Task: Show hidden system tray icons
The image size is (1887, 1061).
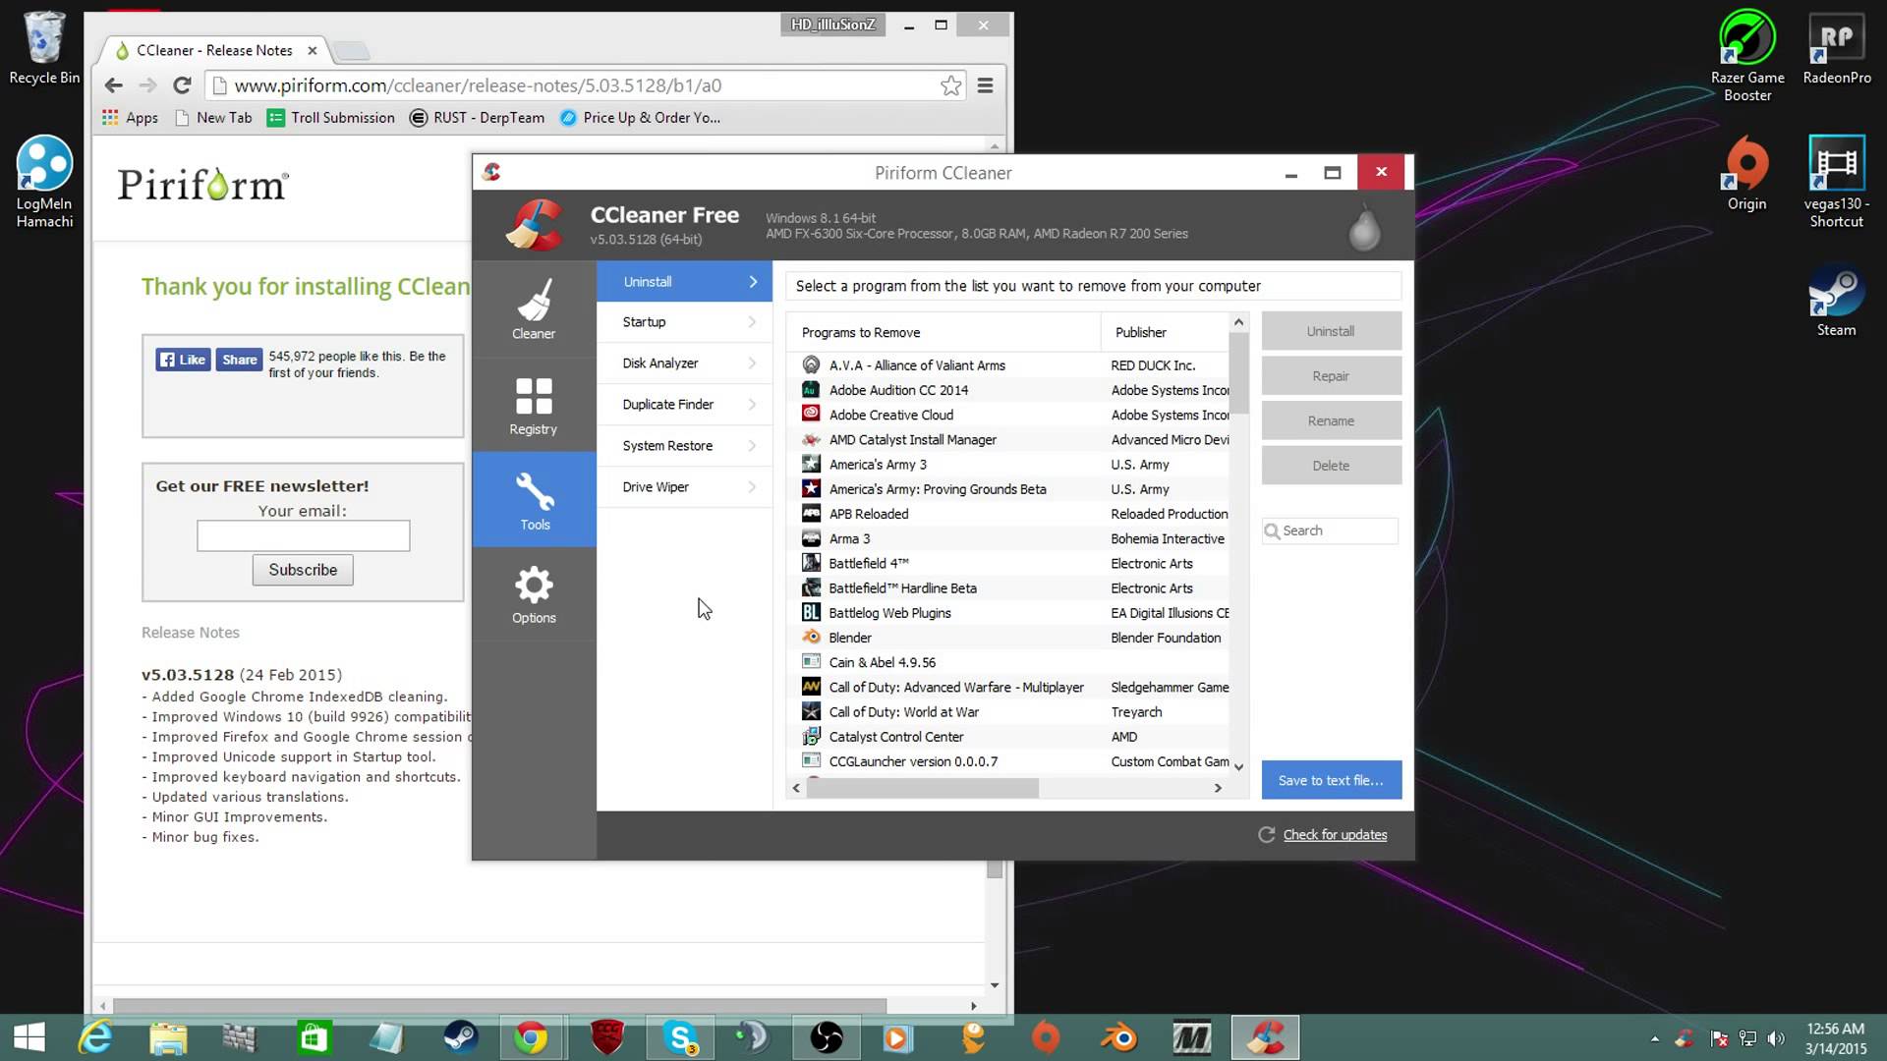Action: (1655, 1038)
